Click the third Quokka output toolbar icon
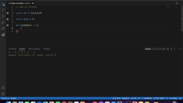183x103 pixels. coord(22,52)
